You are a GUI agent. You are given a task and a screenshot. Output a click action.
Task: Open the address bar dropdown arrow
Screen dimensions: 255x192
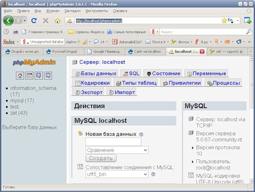click(238, 21)
